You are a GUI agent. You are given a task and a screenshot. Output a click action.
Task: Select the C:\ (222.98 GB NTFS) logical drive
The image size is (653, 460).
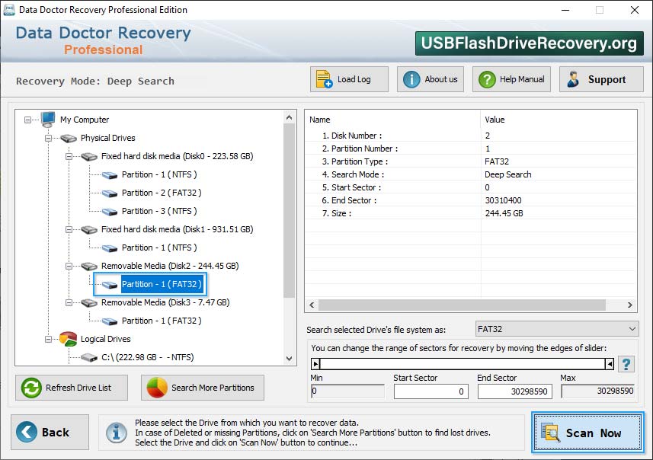[x=147, y=358]
